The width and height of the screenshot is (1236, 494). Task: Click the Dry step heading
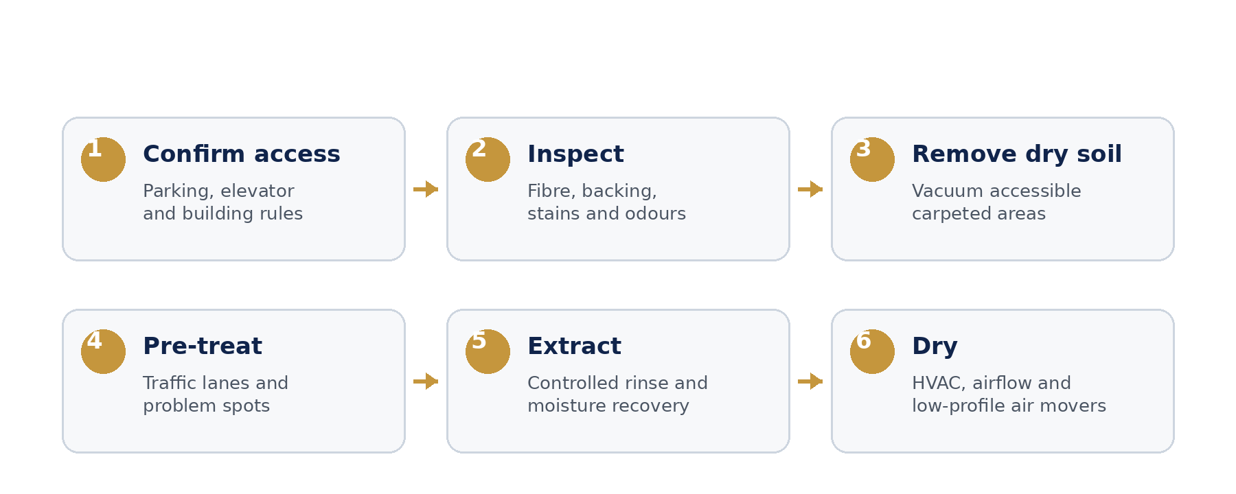point(935,346)
